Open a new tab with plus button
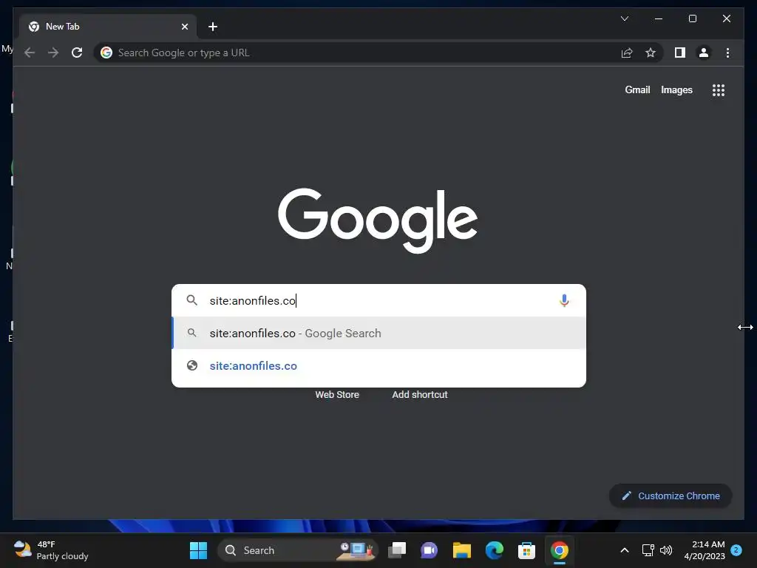 click(x=212, y=27)
